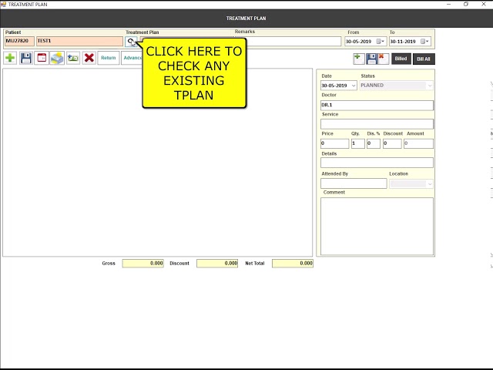Click the small red X remove service icon
493x370 pixels.
point(384,59)
